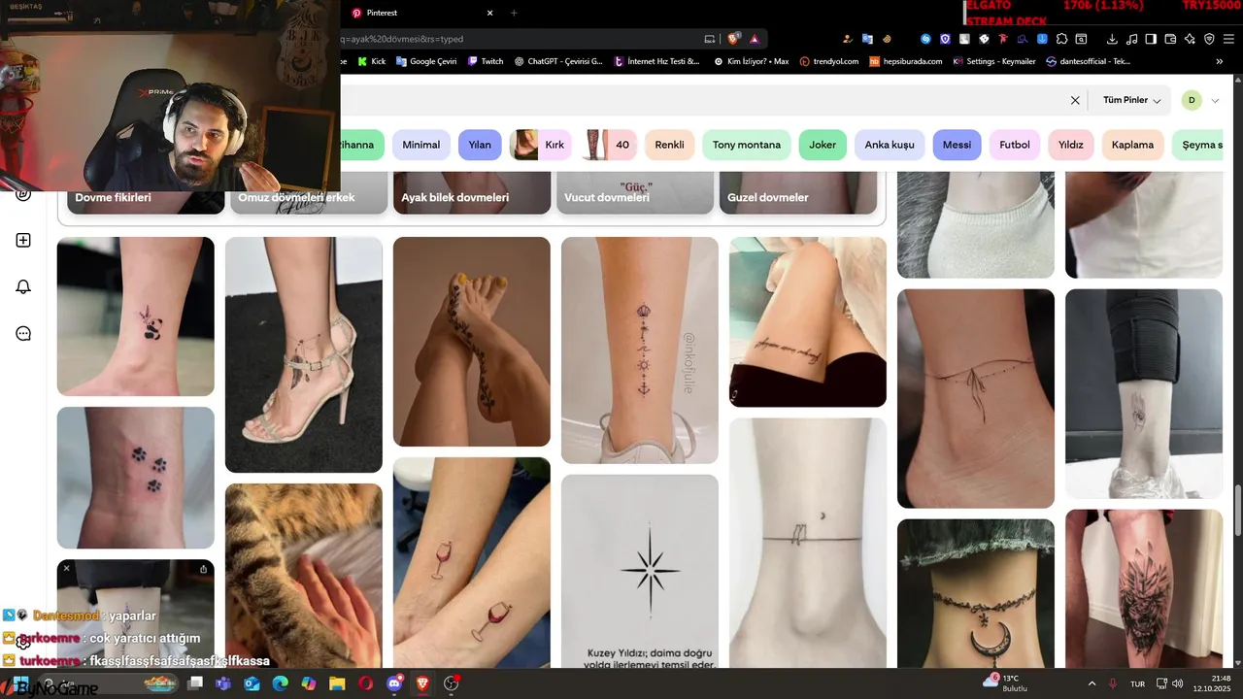The image size is (1243, 699).
Task: Click the D profile avatar
Action: coord(1192,100)
